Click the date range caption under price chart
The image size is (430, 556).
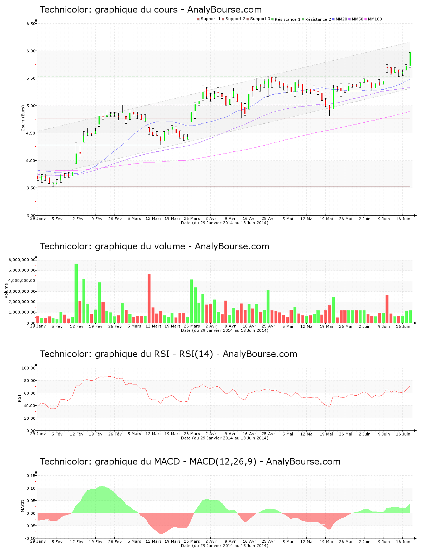coord(225,223)
